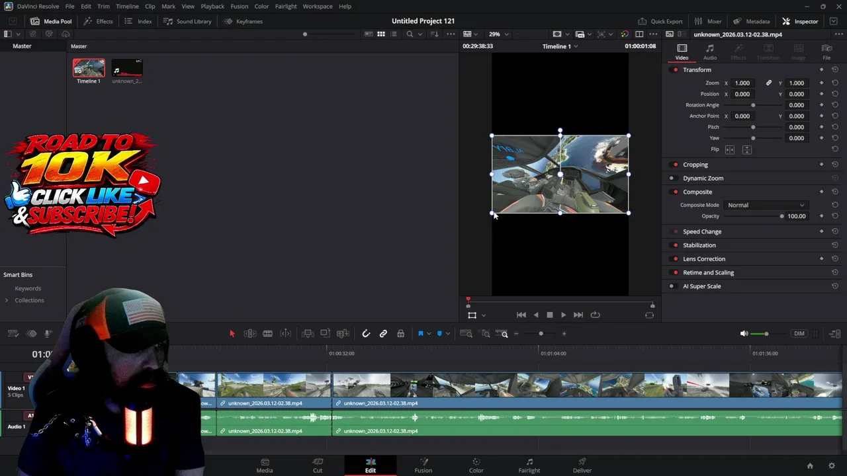Open the marker color dropdown arrow

[x=447, y=334]
